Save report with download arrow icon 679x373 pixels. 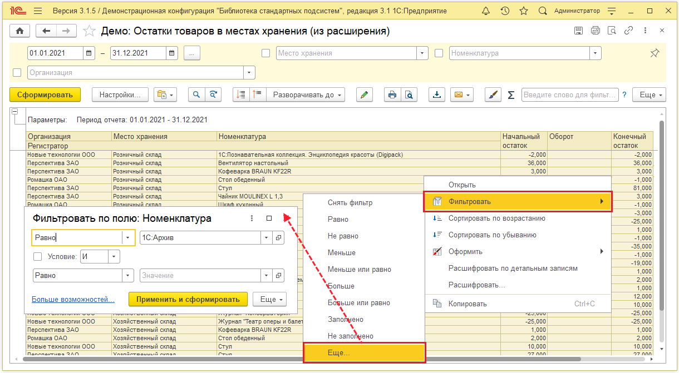pyautogui.click(x=437, y=95)
